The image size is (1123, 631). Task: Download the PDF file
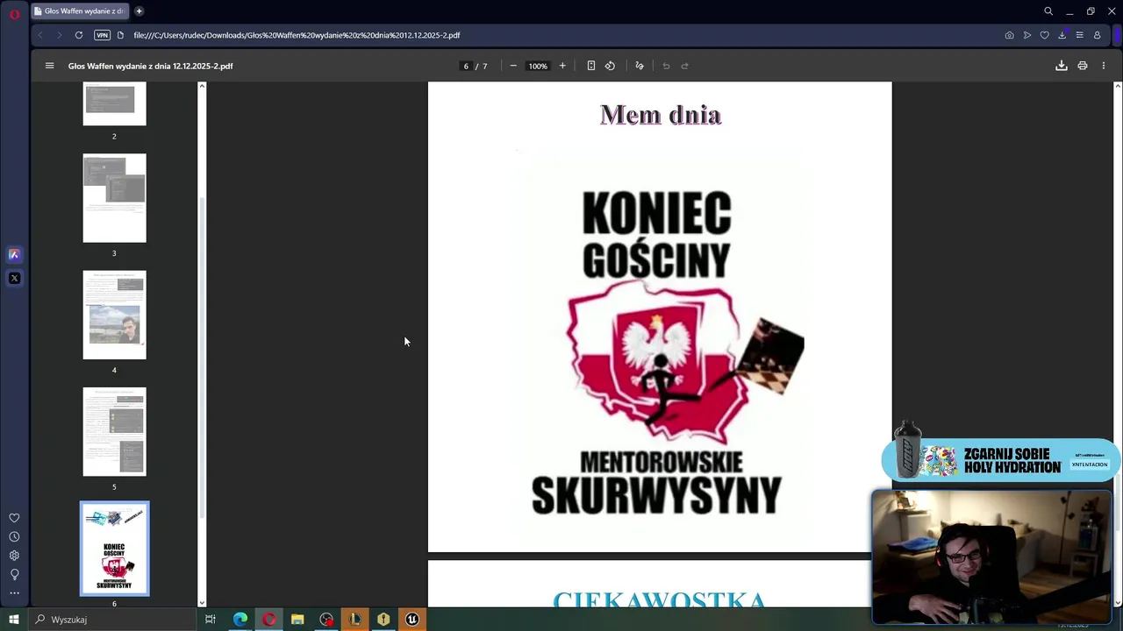pos(1062,66)
